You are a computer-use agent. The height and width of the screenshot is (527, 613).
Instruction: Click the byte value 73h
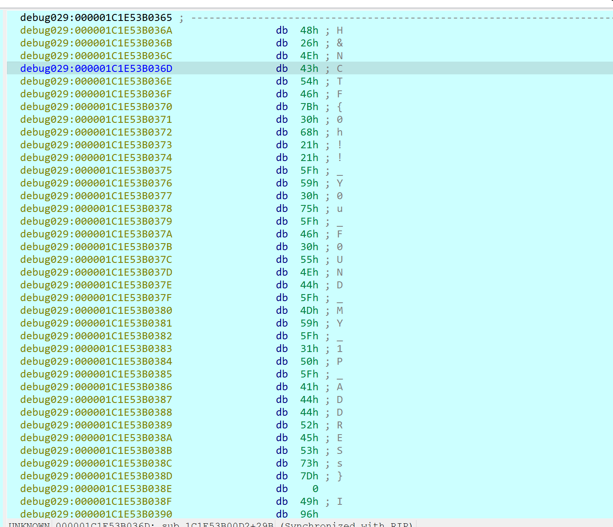[x=309, y=463]
